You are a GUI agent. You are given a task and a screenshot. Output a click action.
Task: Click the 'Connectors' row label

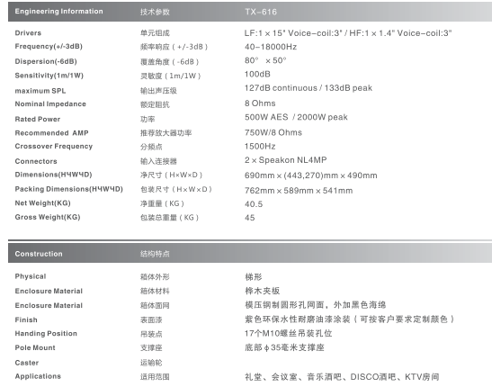click(x=36, y=161)
